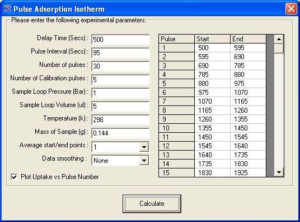Viewport: 300px width, 222px height.
Task: Select row header for pulse 14
Action: coord(177,163)
